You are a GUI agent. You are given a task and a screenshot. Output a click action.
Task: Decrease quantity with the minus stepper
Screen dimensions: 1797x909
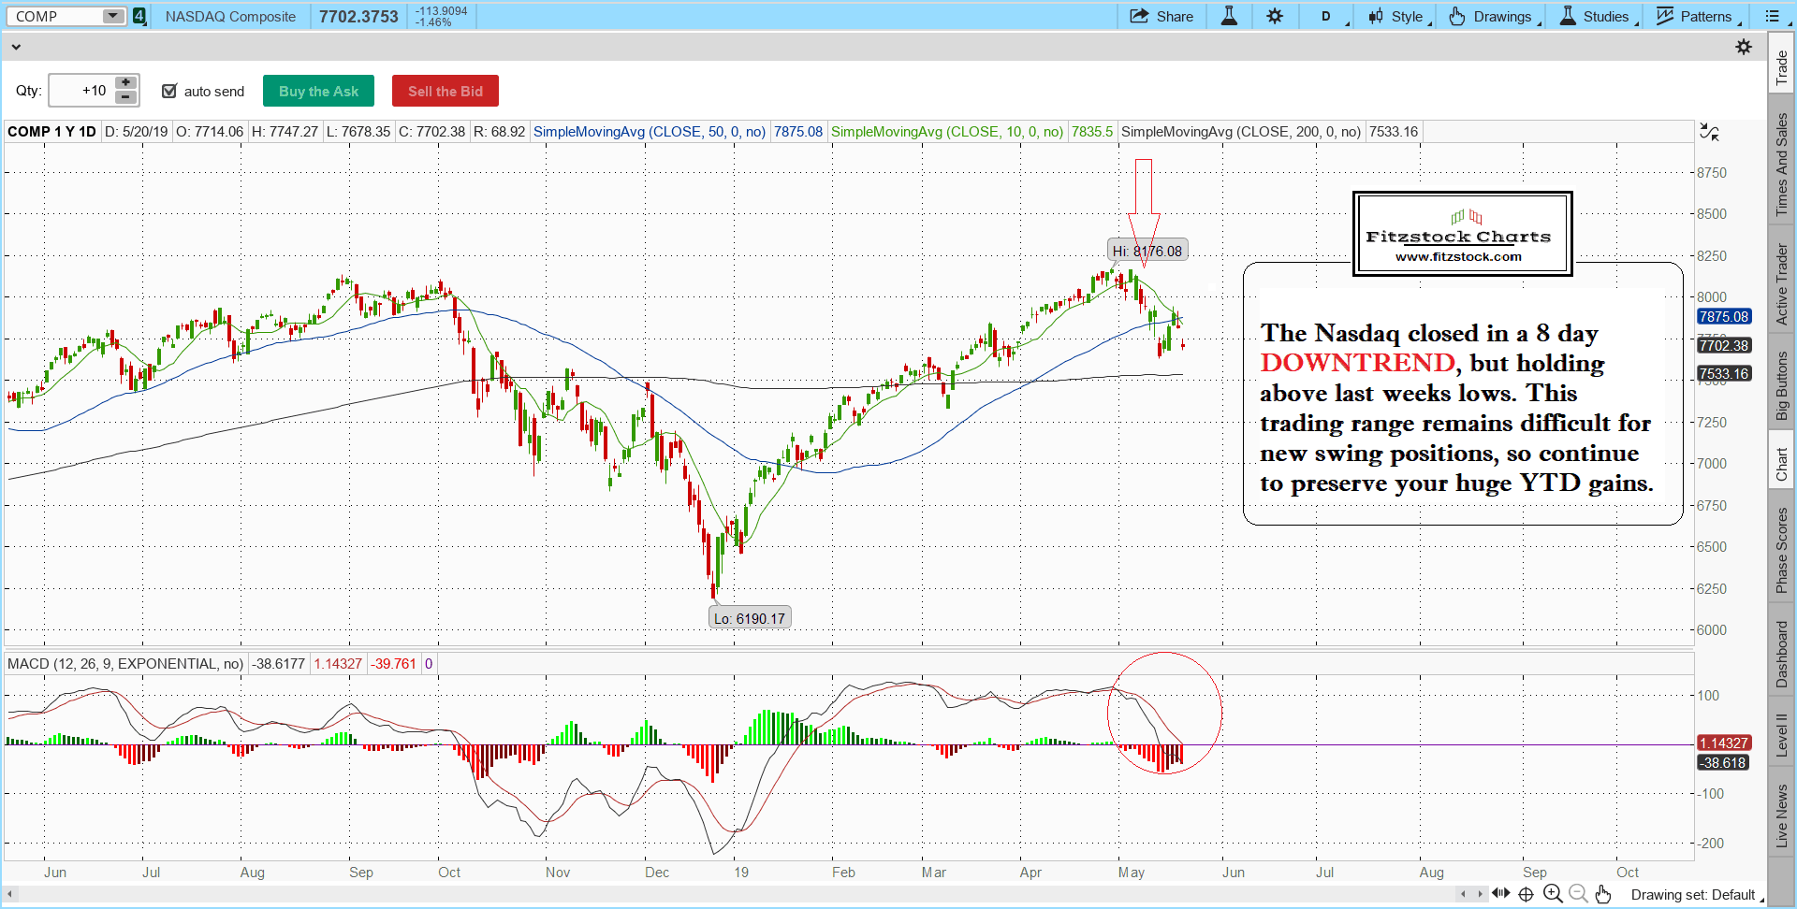(125, 97)
